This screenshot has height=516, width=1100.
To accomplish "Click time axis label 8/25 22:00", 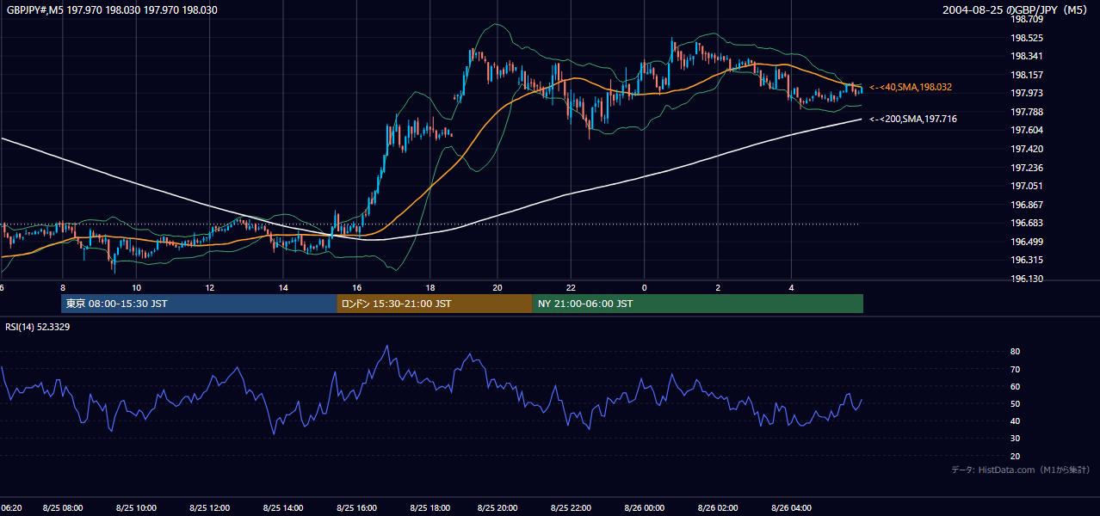I will coord(570,508).
